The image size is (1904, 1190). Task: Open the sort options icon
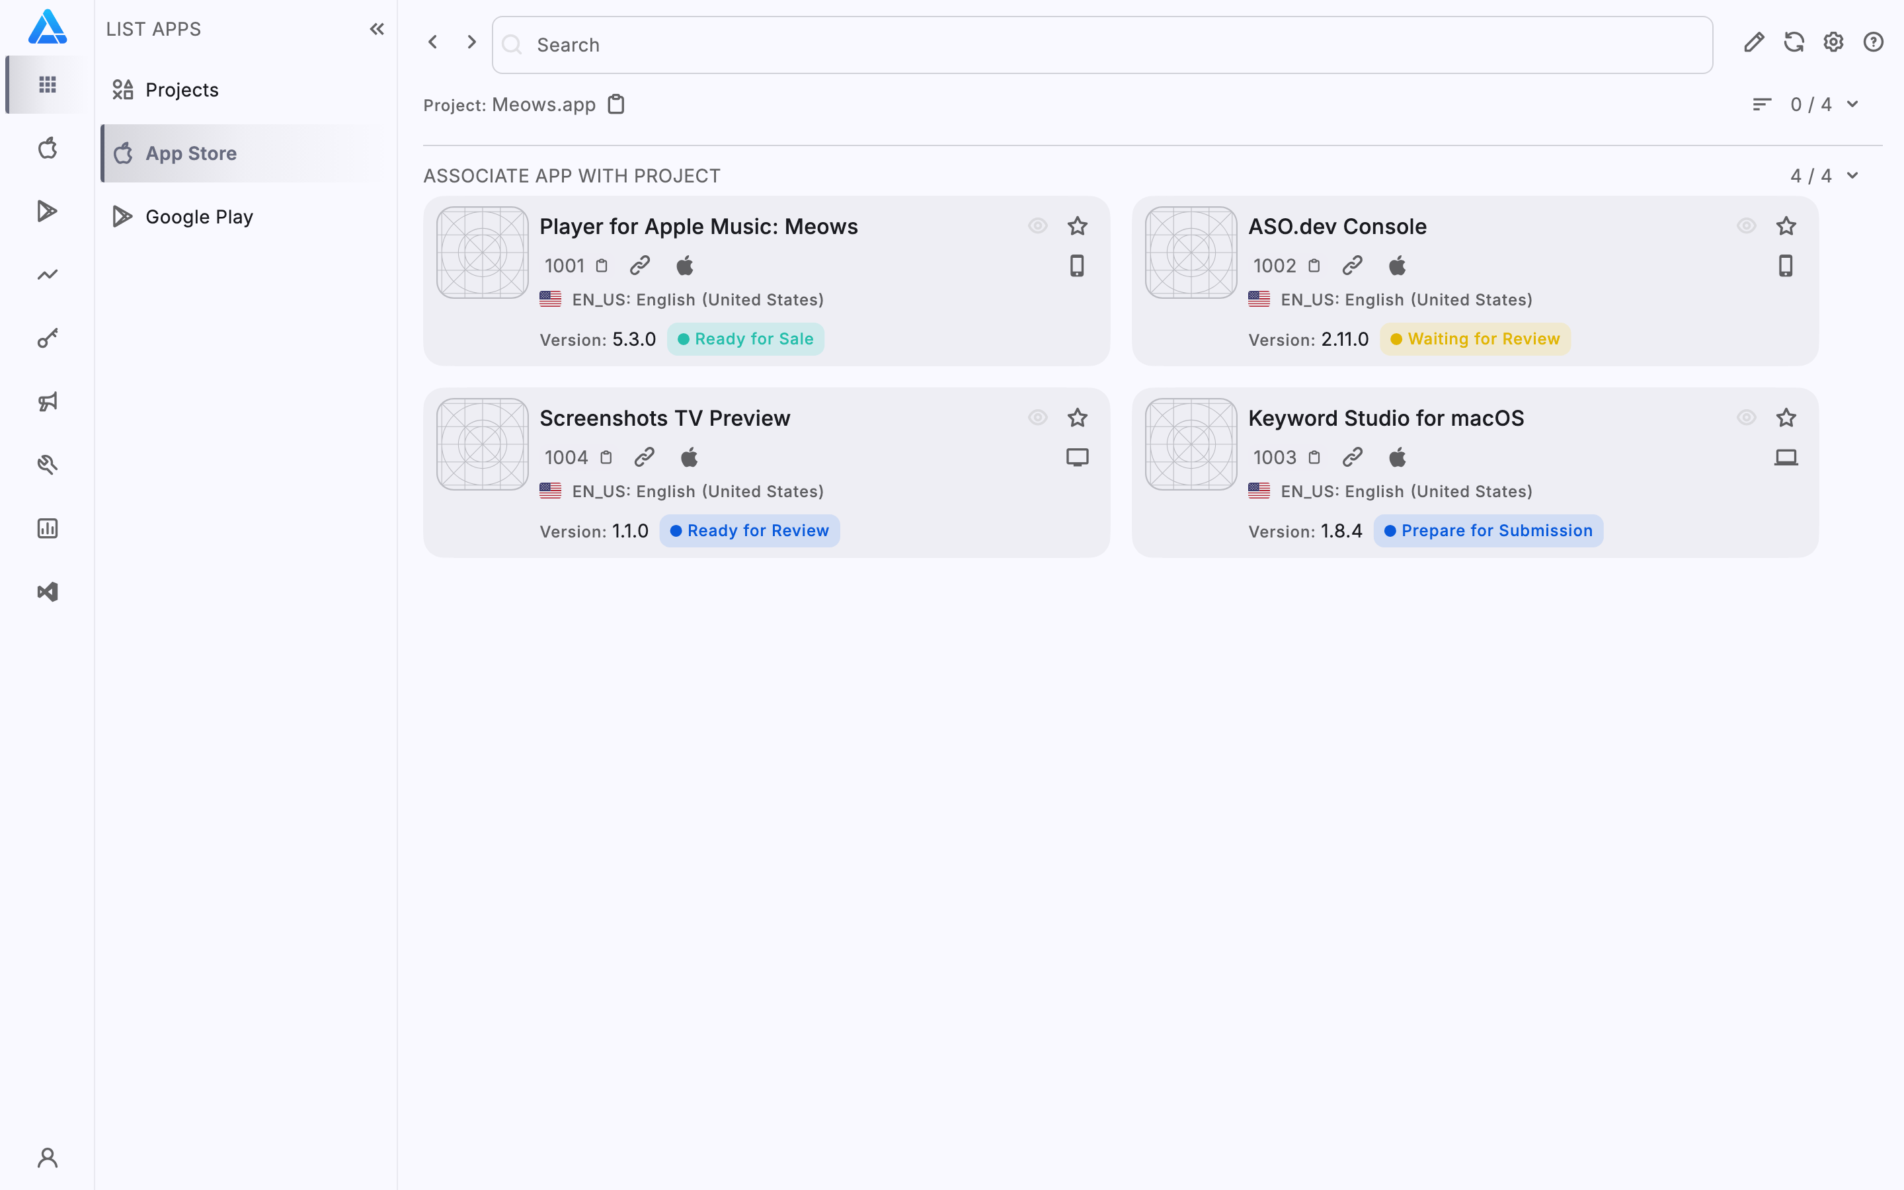[x=1762, y=104]
